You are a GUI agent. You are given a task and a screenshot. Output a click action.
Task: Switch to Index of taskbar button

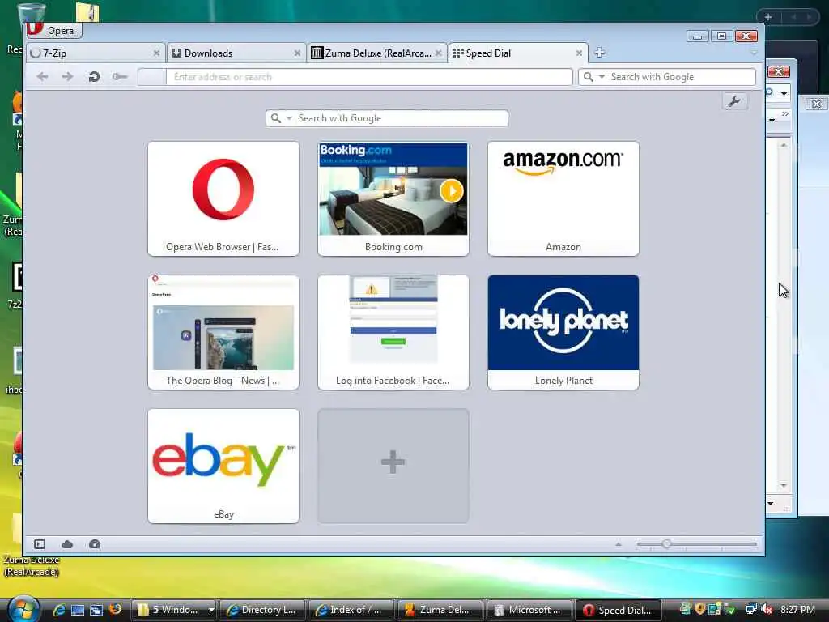[351, 610]
